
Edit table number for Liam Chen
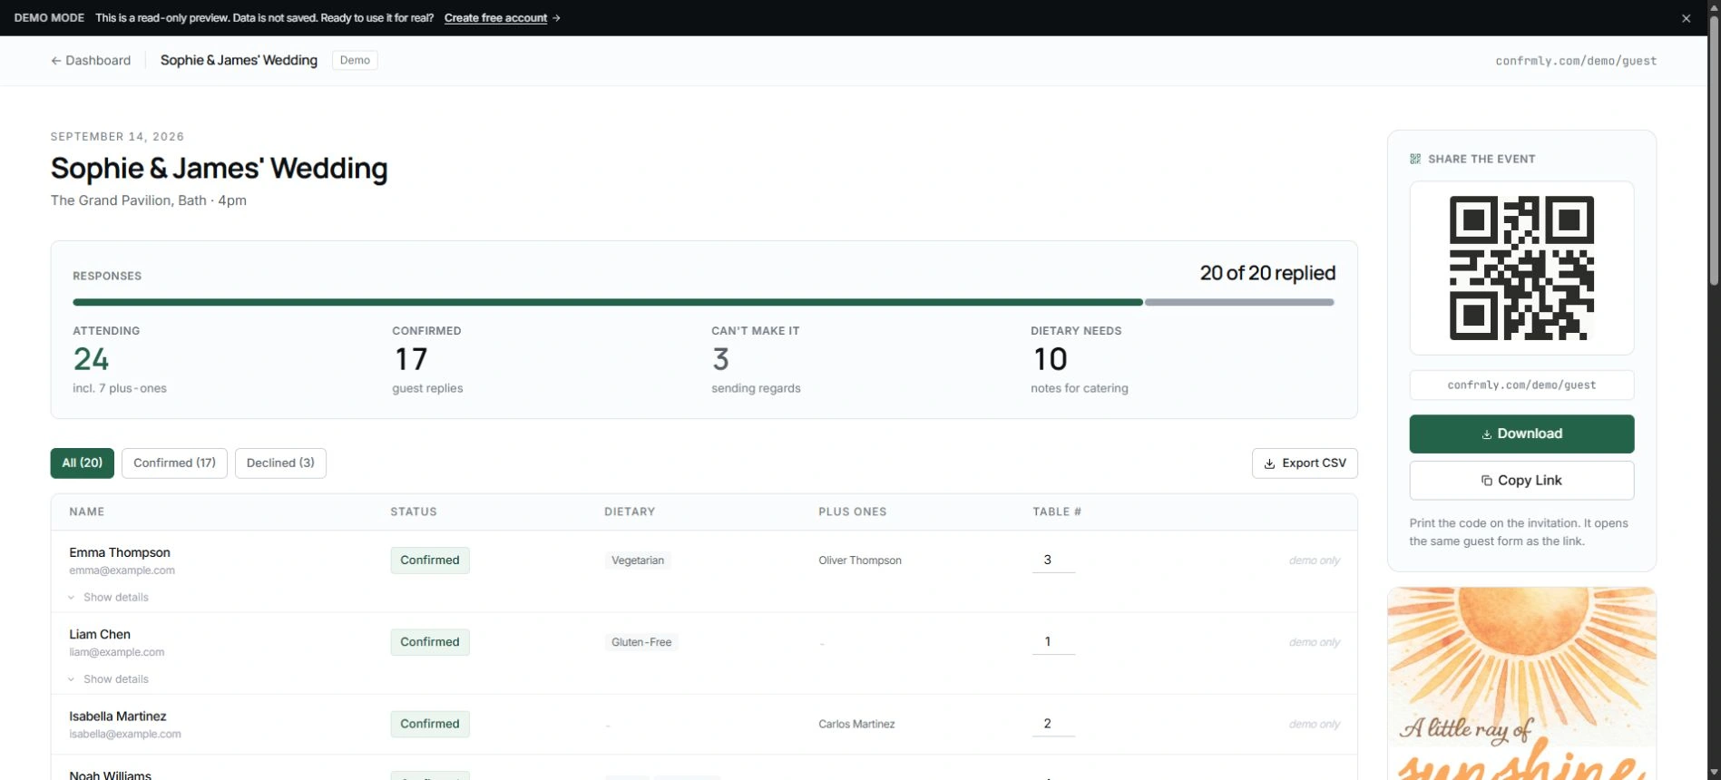pyautogui.click(x=1053, y=642)
